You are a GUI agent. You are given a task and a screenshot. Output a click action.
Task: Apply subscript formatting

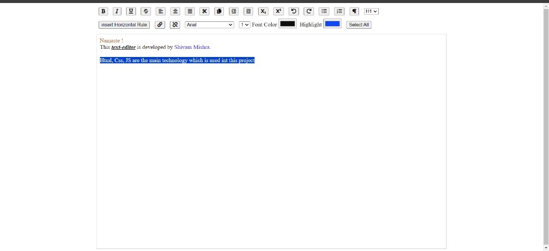click(x=263, y=11)
